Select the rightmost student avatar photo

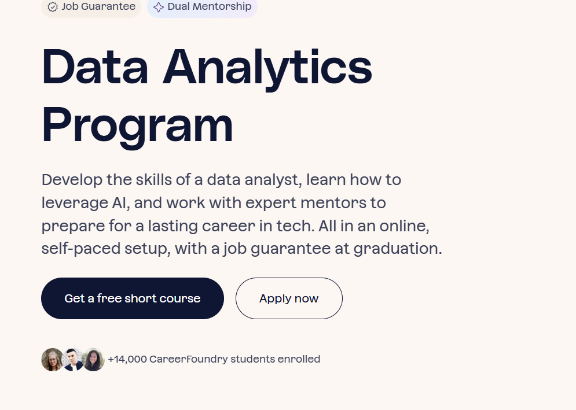[x=93, y=360]
